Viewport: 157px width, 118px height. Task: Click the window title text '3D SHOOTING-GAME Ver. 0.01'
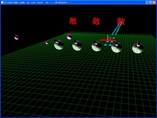(20, 3)
